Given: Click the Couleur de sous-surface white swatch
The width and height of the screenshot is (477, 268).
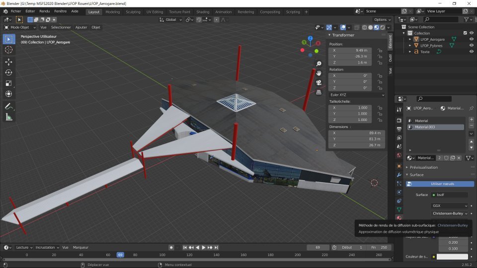Looking at the screenshot, I should click(452, 257).
